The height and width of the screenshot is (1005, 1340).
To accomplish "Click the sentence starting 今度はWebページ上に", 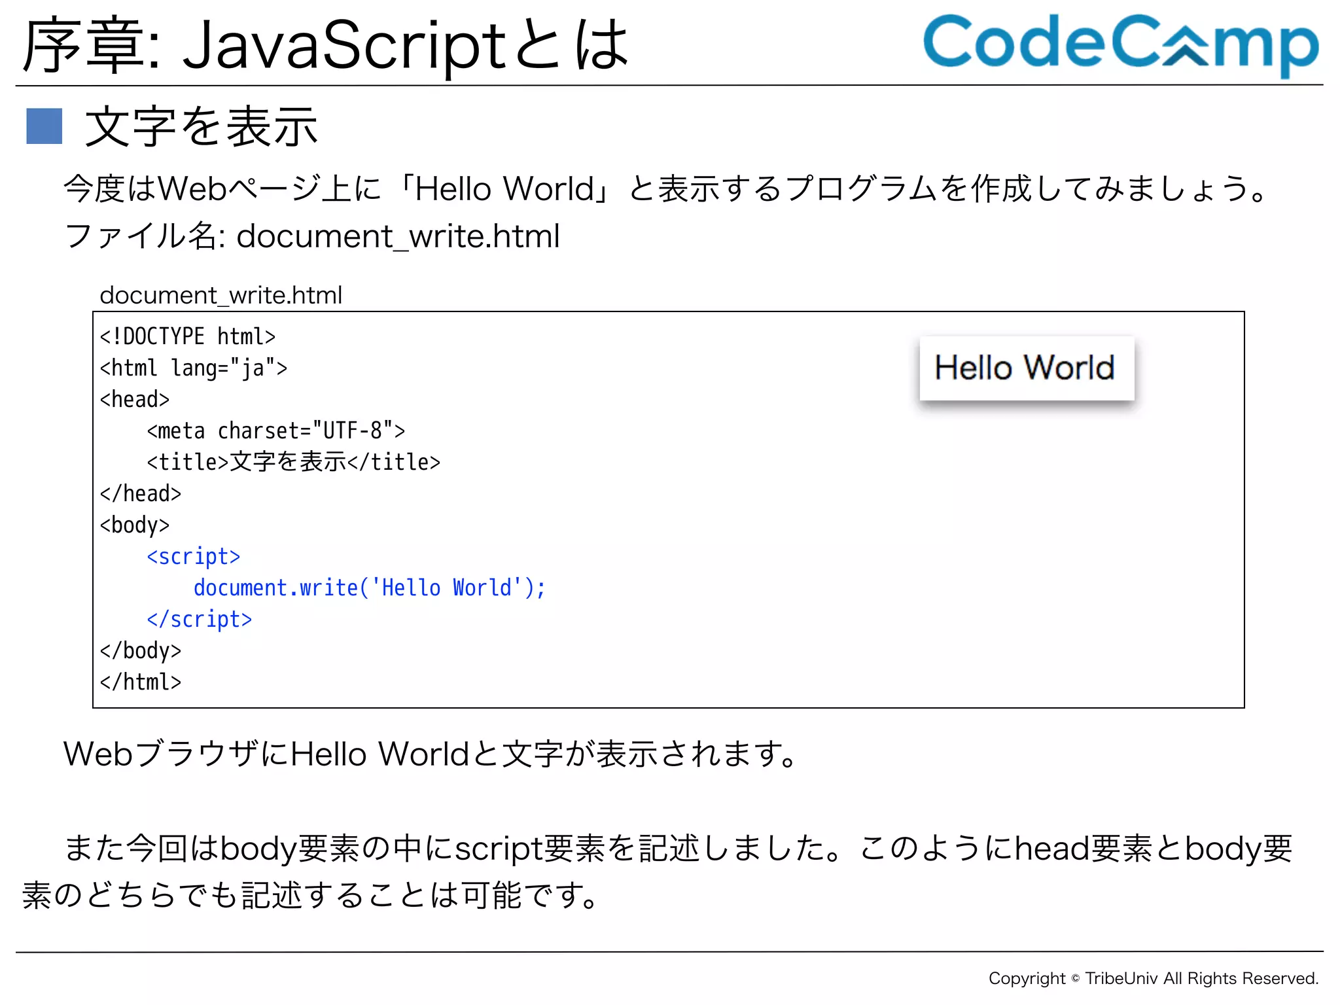I will point(666,189).
